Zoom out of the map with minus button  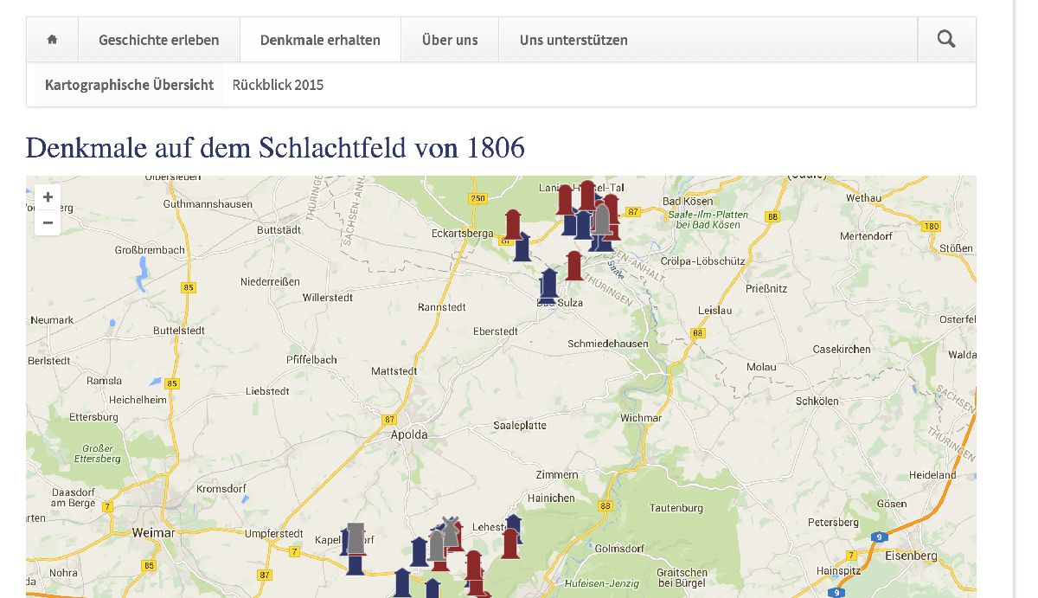48,223
